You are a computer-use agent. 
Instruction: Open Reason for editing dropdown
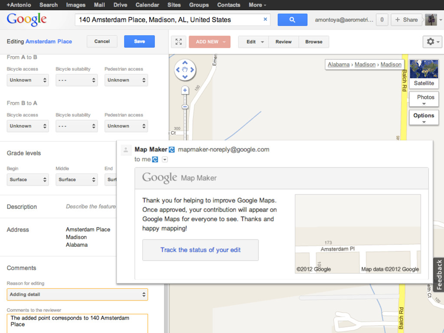[77, 294]
